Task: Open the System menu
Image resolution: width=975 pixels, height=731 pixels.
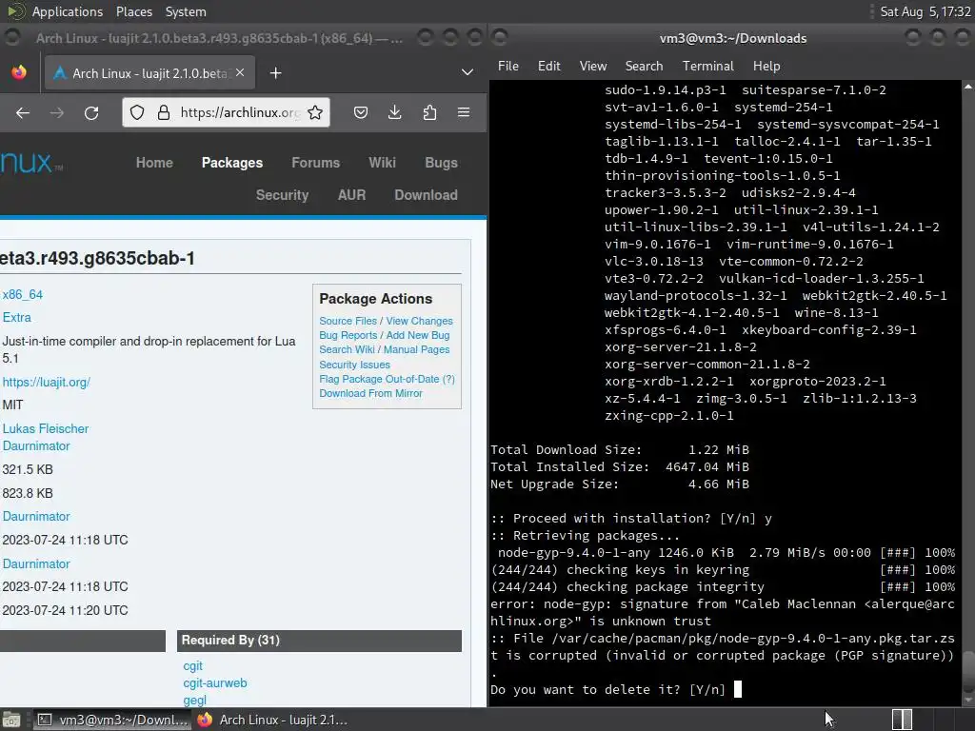Action: pos(186,11)
